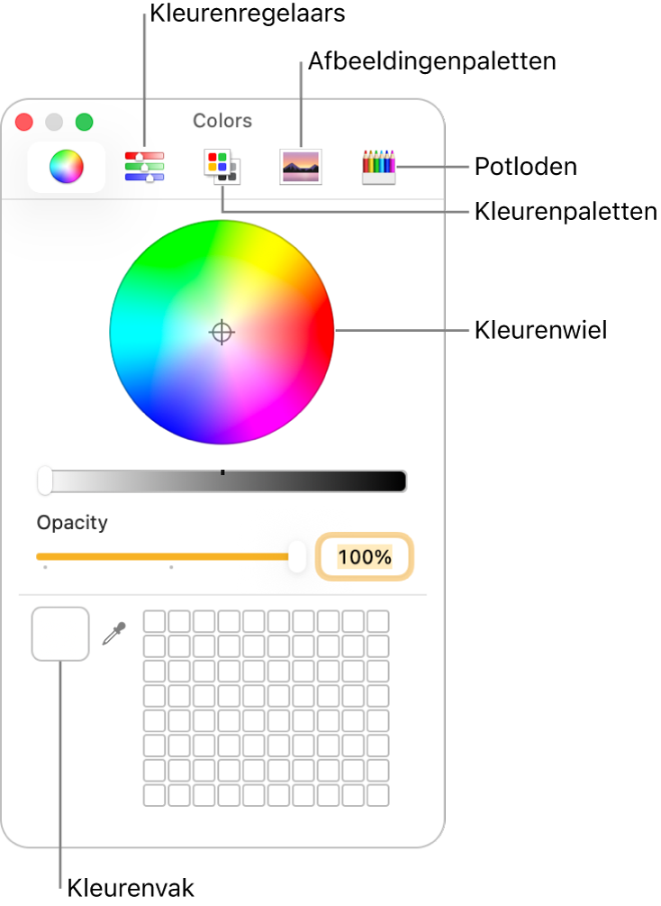Select last empty swatch in bottom row

tap(378, 795)
